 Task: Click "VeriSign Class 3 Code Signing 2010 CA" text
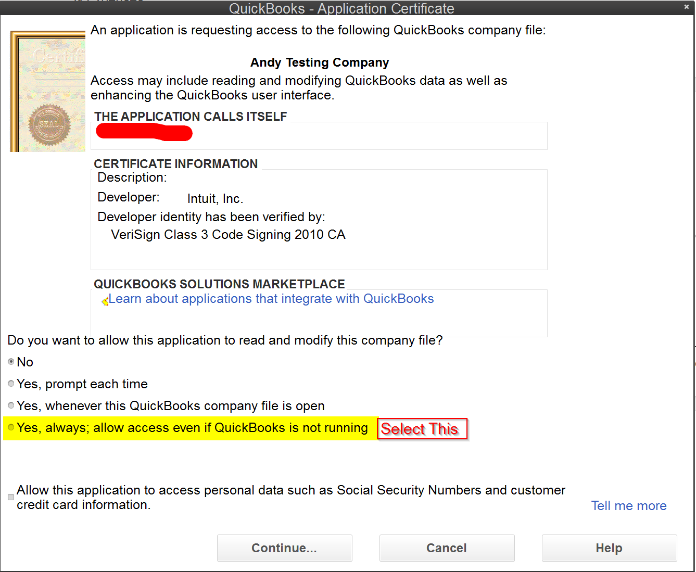click(x=229, y=235)
